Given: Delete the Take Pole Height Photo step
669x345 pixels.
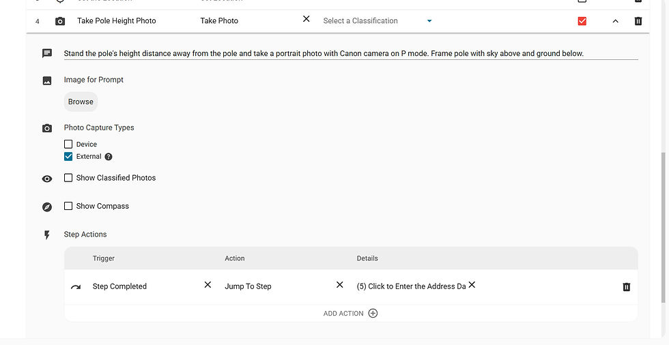Looking at the screenshot, I should coord(638,21).
